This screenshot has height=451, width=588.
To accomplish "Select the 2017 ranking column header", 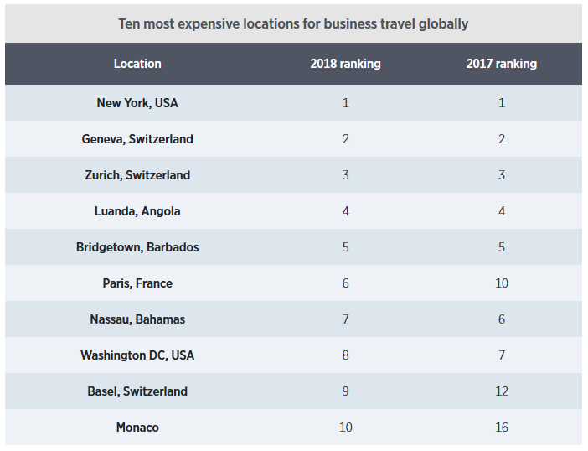I will coord(502,64).
